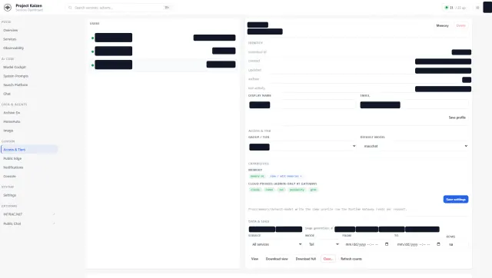Click Save profile button
Viewport: 492px width, 278px height.
[x=457, y=117]
